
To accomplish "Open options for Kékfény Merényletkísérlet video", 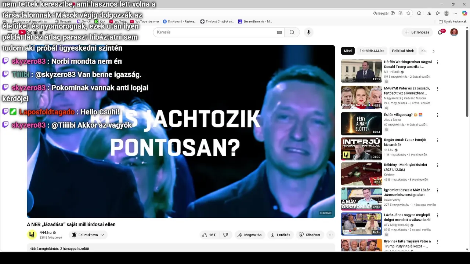I will [437, 165].
